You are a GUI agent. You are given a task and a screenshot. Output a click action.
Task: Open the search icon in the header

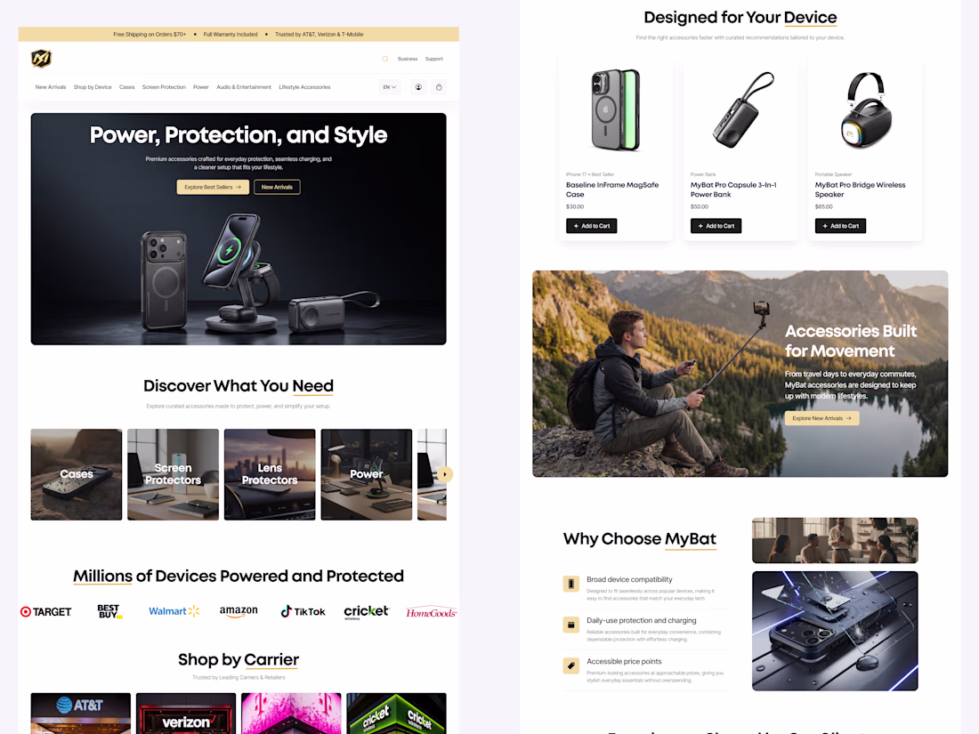pos(385,59)
